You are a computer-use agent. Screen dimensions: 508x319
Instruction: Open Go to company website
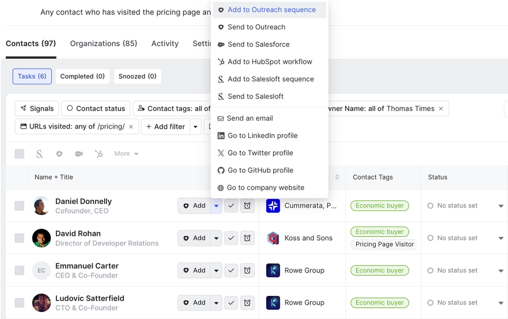pyautogui.click(x=269, y=188)
